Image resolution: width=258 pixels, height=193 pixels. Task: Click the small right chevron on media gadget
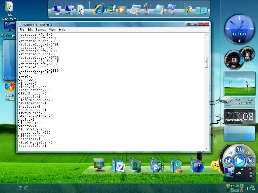pyautogui.click(x=248, y=153)
